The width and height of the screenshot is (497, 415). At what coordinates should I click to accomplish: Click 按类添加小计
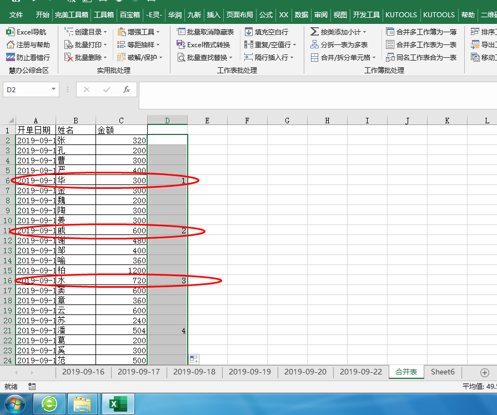click(338, 32)
